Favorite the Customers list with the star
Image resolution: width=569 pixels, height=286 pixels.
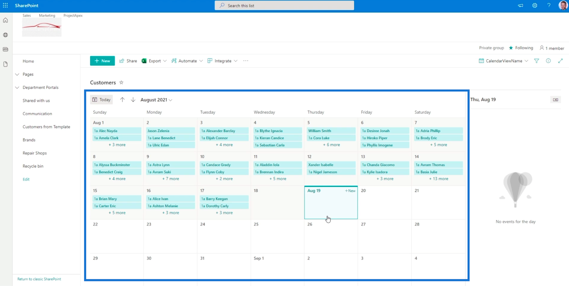[121, 82]
